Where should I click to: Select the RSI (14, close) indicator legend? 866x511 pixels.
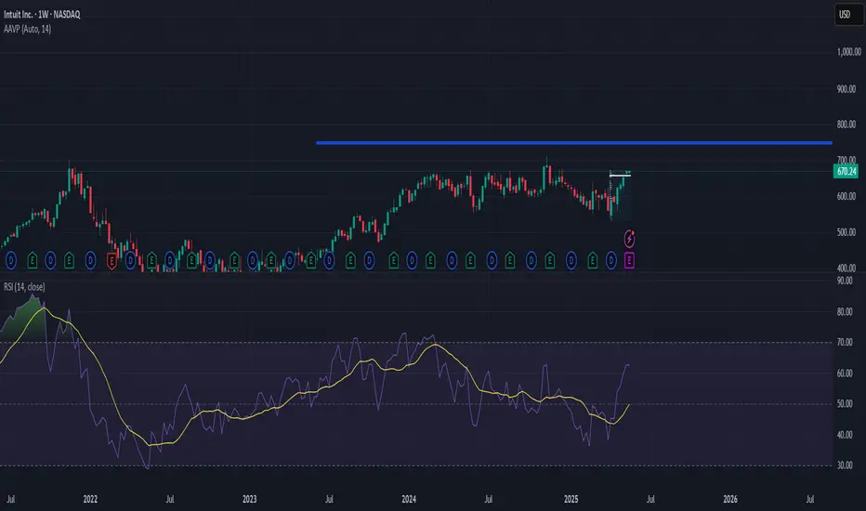click(x=24, y=287)
